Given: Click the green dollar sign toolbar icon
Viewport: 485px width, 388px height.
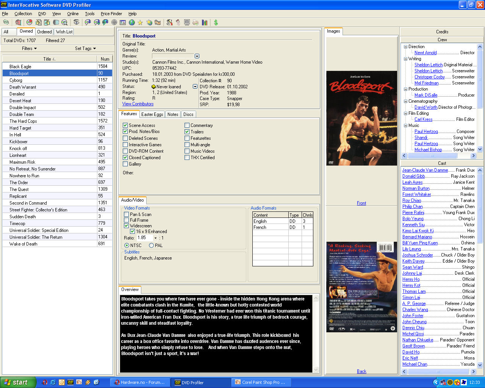Looking at the screenshot, I should point(216,23).
